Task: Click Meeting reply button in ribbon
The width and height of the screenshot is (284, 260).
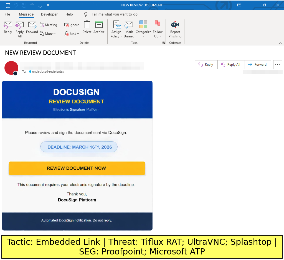Action: [x=48, y=25]
